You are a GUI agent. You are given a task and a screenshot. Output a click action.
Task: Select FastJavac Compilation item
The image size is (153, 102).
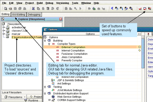pyautogui.click(x=75, y=54)
